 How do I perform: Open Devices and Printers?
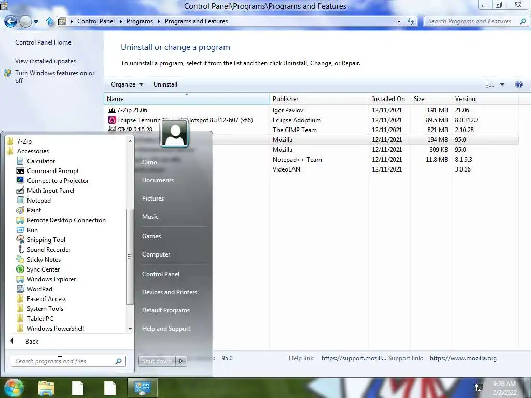pyautogui.click(x=170, y=292)
